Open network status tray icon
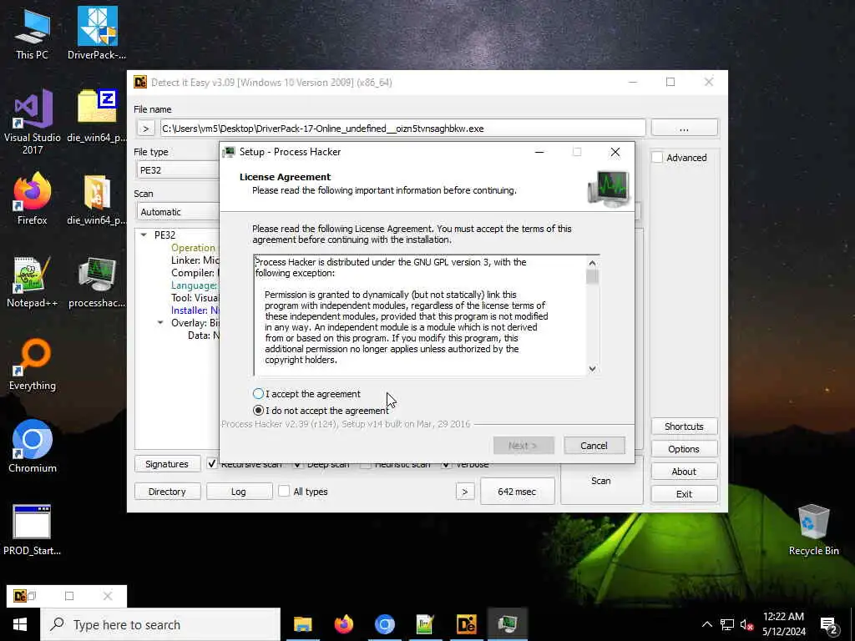The image size is (855, 641). pos(727,624)
